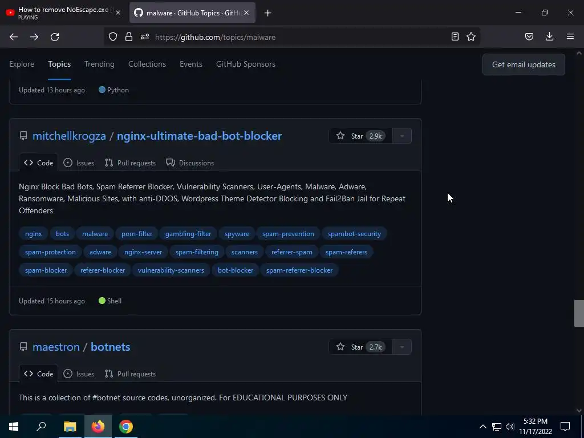Open File Explorer from the taskbar

(70, 427)
